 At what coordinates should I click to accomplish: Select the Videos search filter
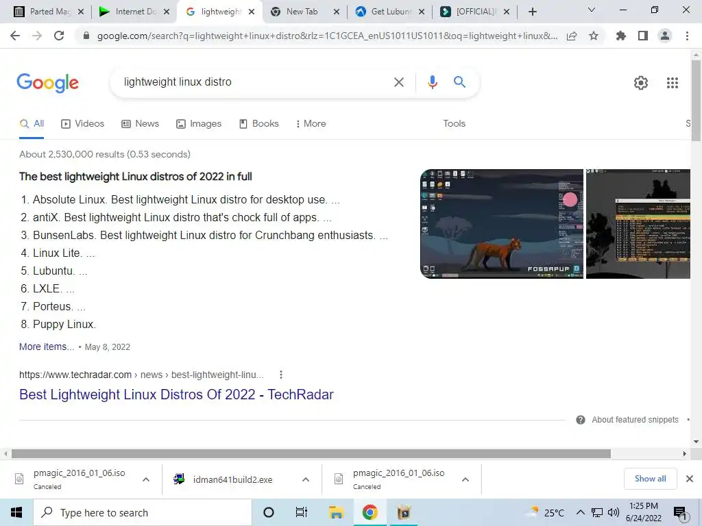click(83, 124)
